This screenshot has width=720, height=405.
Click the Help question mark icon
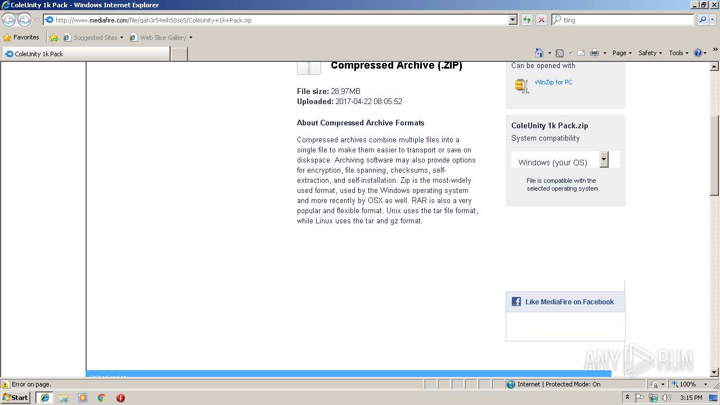coord(698,53)
